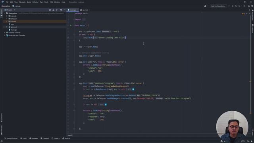
Task: Click theweather breadcrumb in navigation bar
Action: [x=6, y=6]
